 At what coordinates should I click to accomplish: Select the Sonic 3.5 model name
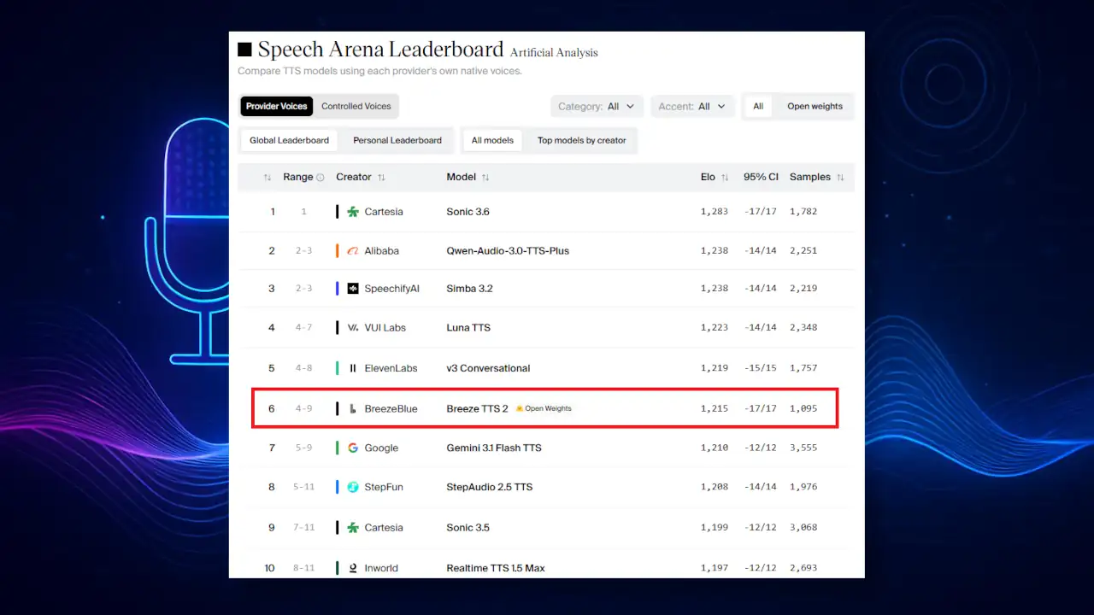coord(468,528)
